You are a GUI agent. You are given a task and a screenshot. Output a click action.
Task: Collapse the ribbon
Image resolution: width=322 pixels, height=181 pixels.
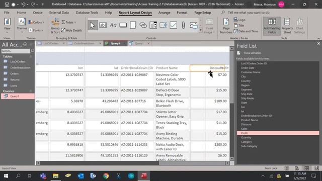click(318, 38)
